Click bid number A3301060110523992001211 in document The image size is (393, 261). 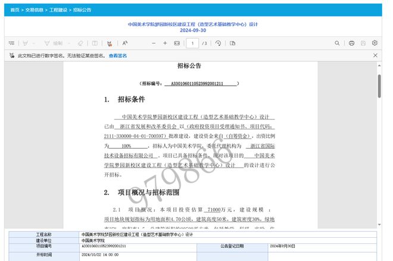(197, 84)
